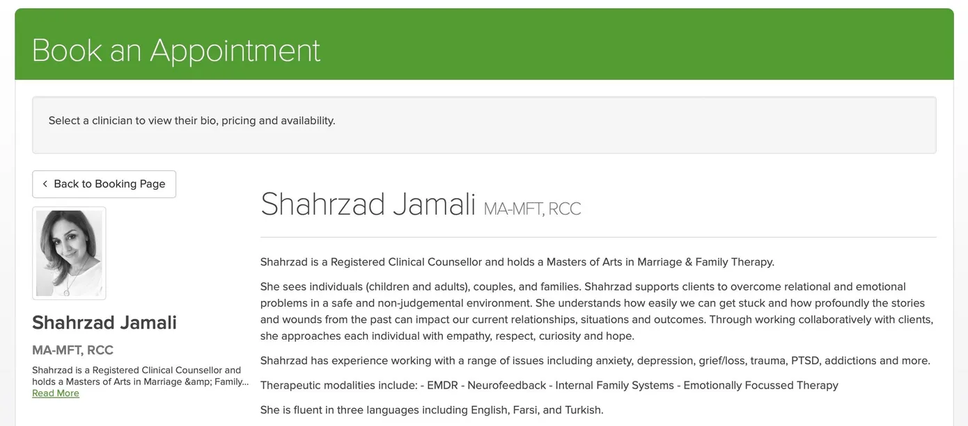Image resolution: width=968 pixels, height=426 pixels.
Task: Click the large Shahrzad Jamali bio heading
Action: pos(368,204)
